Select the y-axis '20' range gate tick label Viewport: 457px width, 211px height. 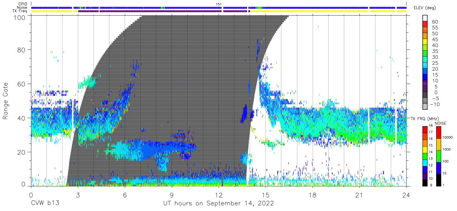tap(22, 152)
